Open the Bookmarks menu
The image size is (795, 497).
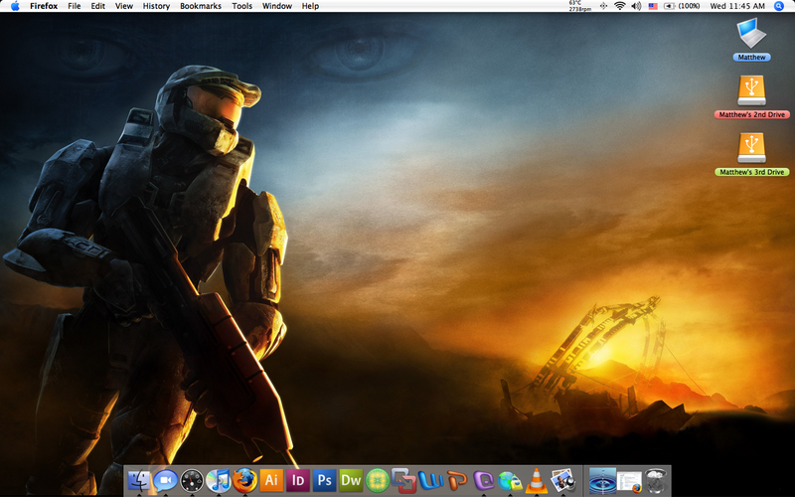coord(201,6)
